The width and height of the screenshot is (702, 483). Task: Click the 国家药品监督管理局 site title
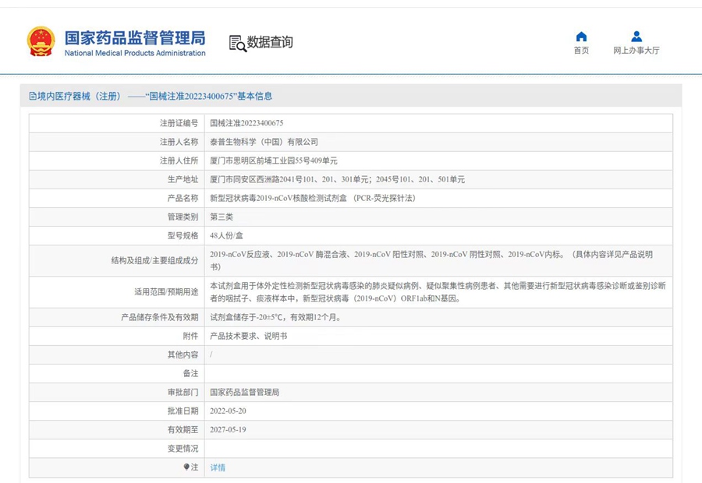135,37
